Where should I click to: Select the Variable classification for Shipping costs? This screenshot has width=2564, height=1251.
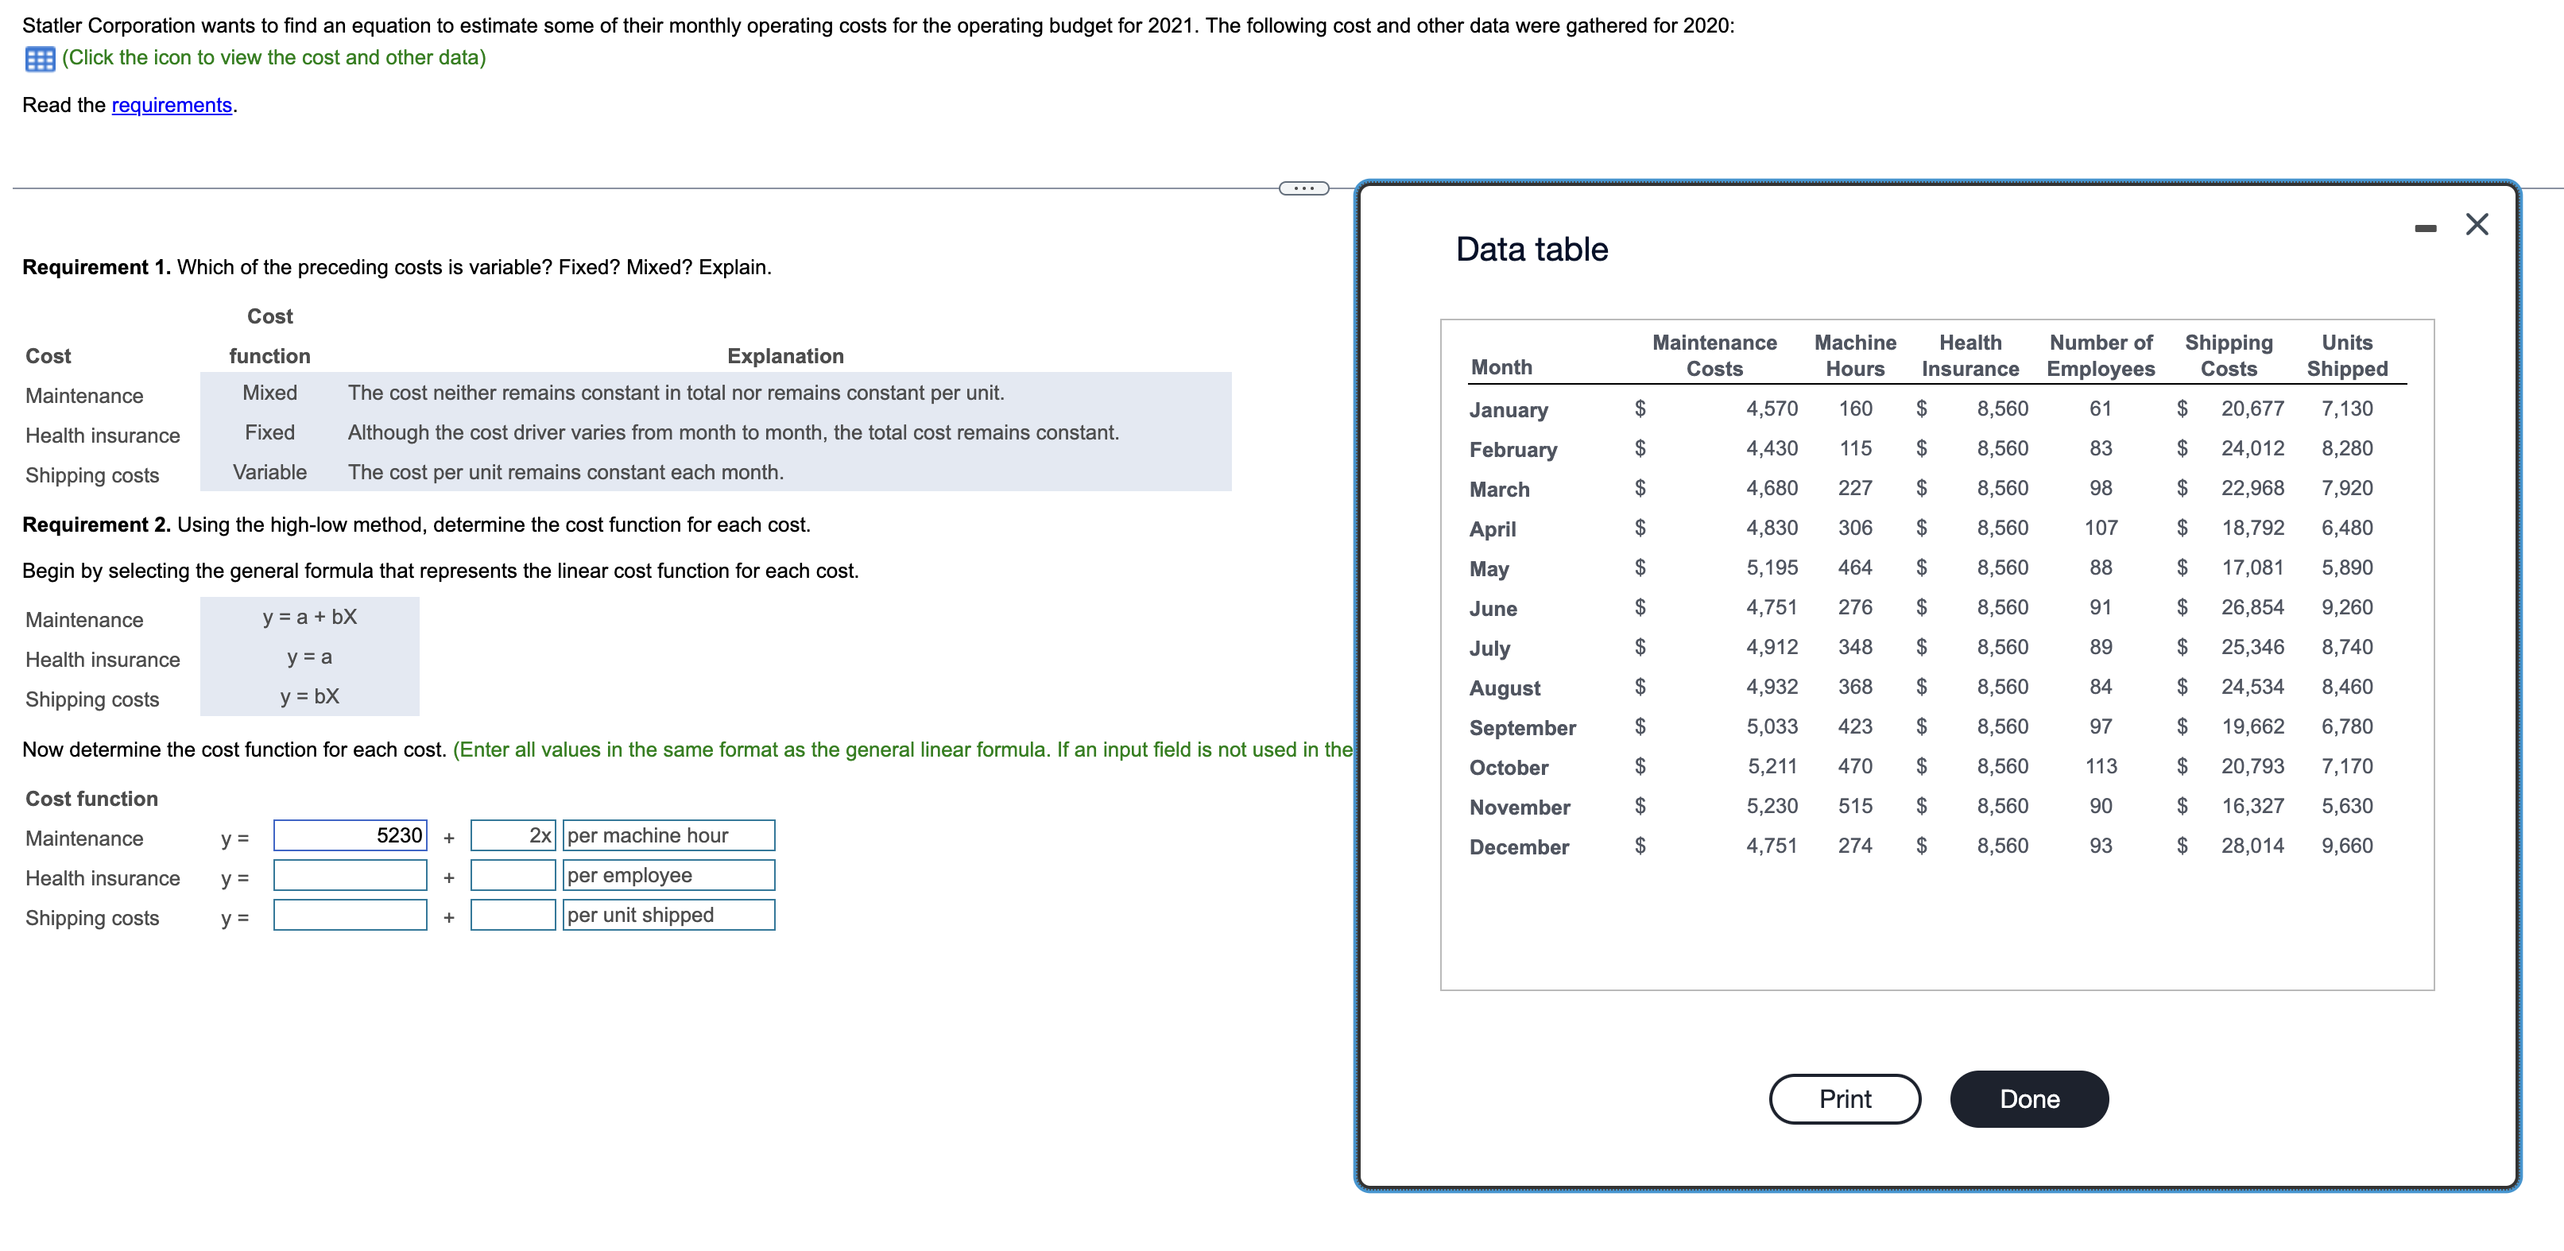268,472
